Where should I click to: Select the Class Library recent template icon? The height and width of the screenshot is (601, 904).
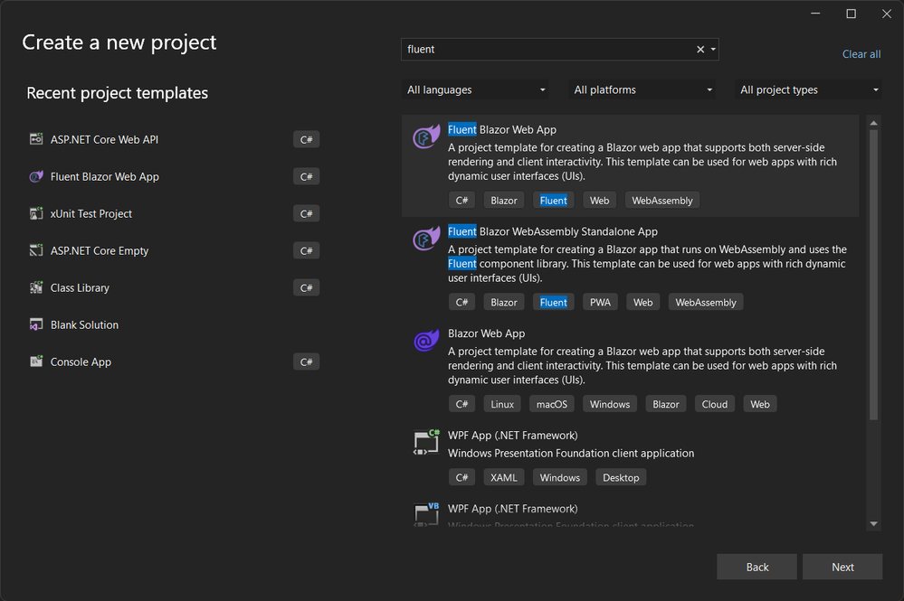click(x=36, y=287)
